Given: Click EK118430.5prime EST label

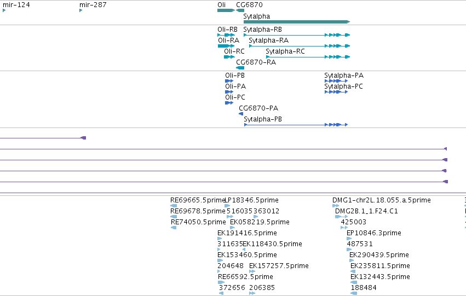Looking at the screenshot, I should [x=273, y=244].
